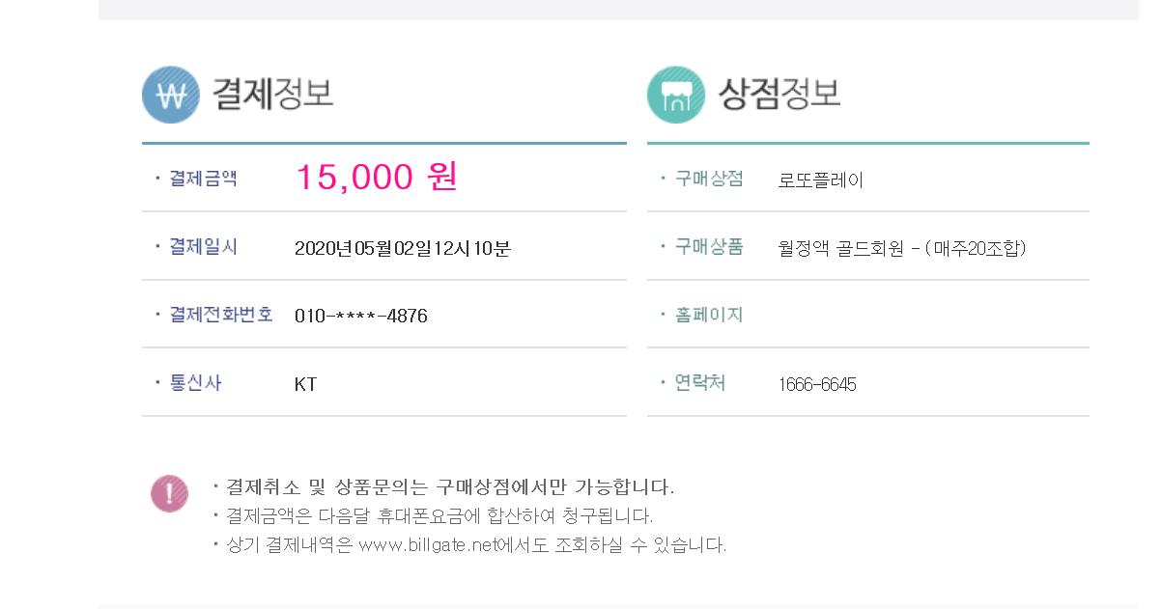Click the contact number 1666-6645
The height and width of the screenshot is (609, 1162).
click(x=817, y=384)
